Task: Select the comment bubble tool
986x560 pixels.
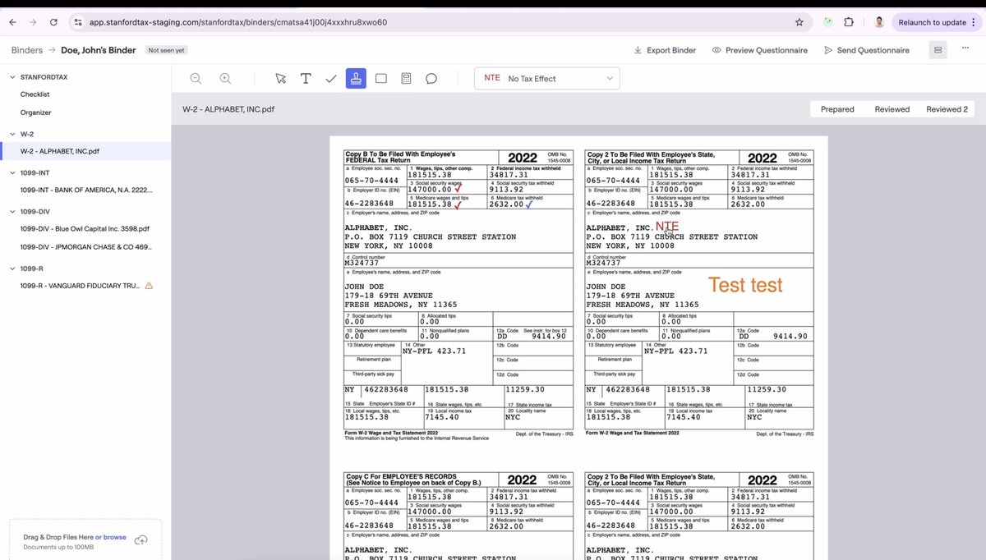Action: pyautogui.click(x=431, y=78)
